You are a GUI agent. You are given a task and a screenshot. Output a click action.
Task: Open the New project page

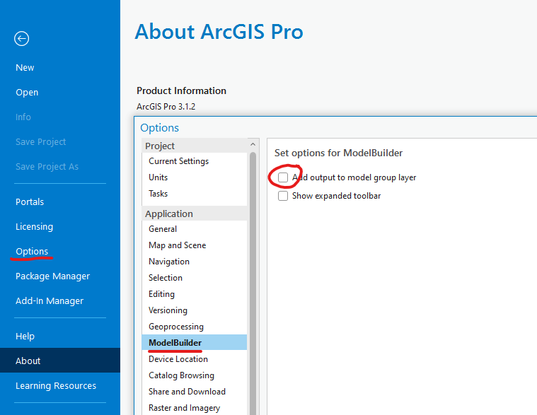pyautogui.click(x=25, y=67)
